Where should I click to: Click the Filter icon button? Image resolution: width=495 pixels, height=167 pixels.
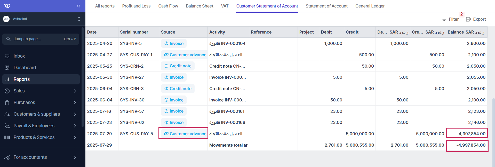tap(450, 19)
